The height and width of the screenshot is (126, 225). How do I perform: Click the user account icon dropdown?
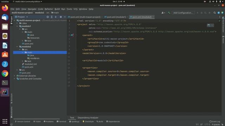tap(163, 13)
